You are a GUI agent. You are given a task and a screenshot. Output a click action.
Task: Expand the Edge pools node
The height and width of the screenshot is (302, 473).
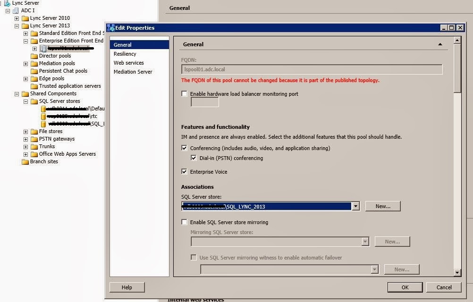coord(25,79)
